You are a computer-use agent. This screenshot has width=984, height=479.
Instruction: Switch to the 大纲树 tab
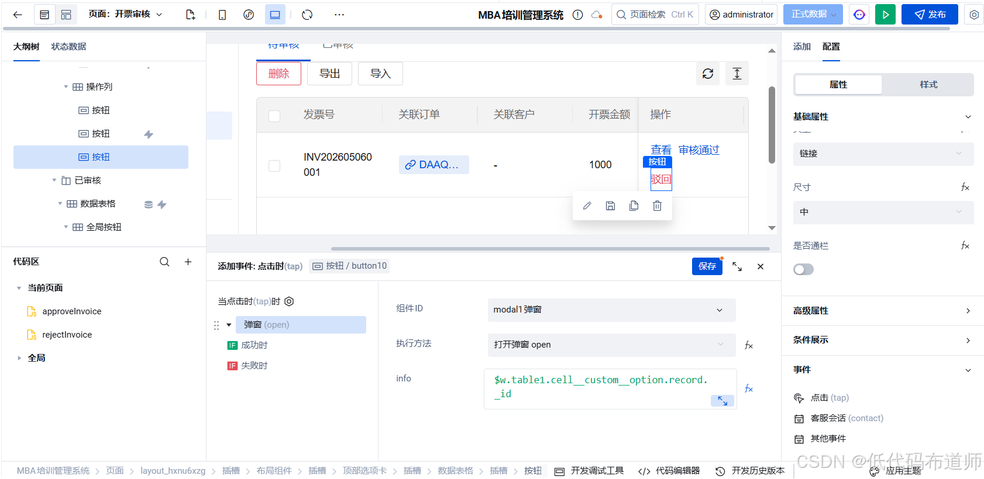(26, 47)
